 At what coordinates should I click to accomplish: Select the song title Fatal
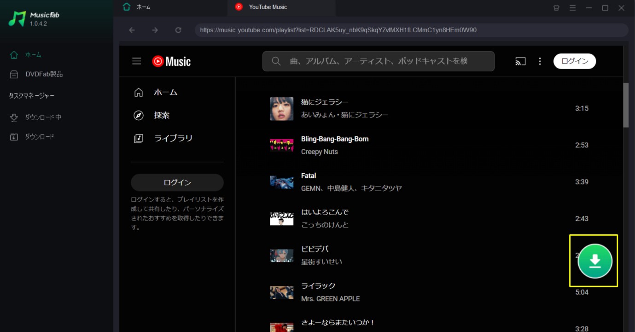tap(309, 176)
